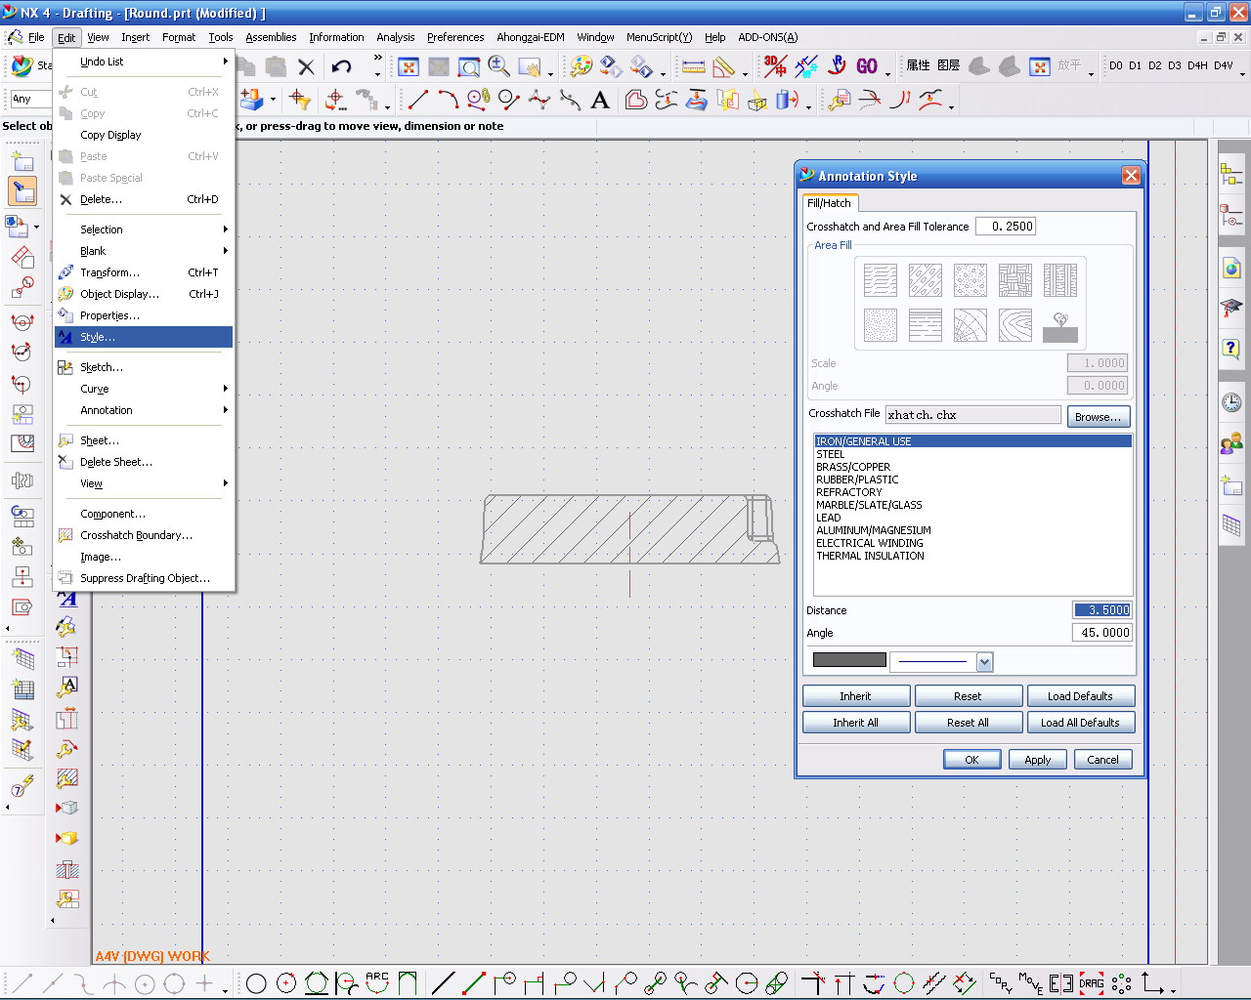1251x1000 pixels.
Task: Select the Fill/Hatch tab
Action: [x=829, y=203]
